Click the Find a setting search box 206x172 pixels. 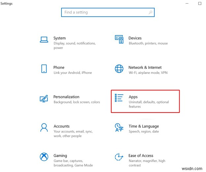[x=108, y=12]
